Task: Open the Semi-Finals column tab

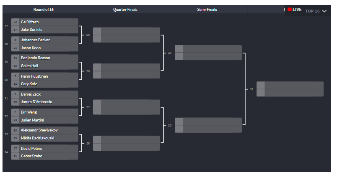Action: click(x=207, y=10)
